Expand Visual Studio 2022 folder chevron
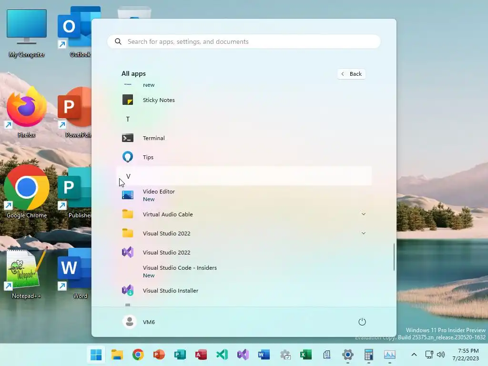Image resolution: width=488 pixels, height=366 pixels. 363,233
